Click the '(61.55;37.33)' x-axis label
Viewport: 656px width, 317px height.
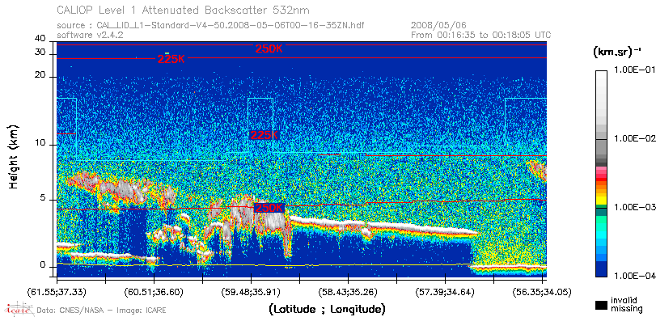click(x=57, y=292)
